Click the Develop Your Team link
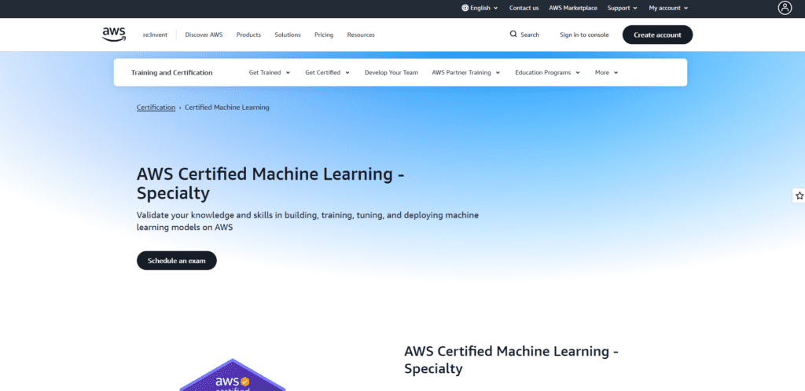This screenshot has width=805, height=391. tap(391, 72)
